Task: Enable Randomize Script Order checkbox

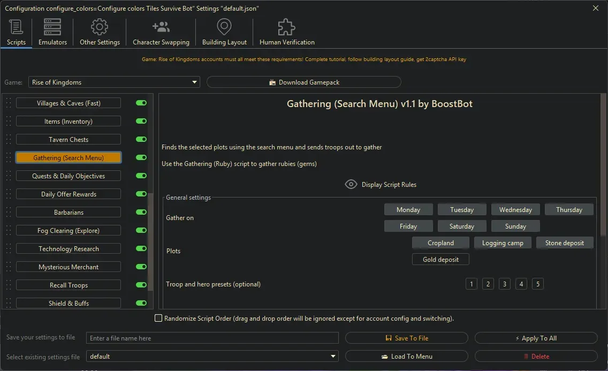Action: coord(158,317)
